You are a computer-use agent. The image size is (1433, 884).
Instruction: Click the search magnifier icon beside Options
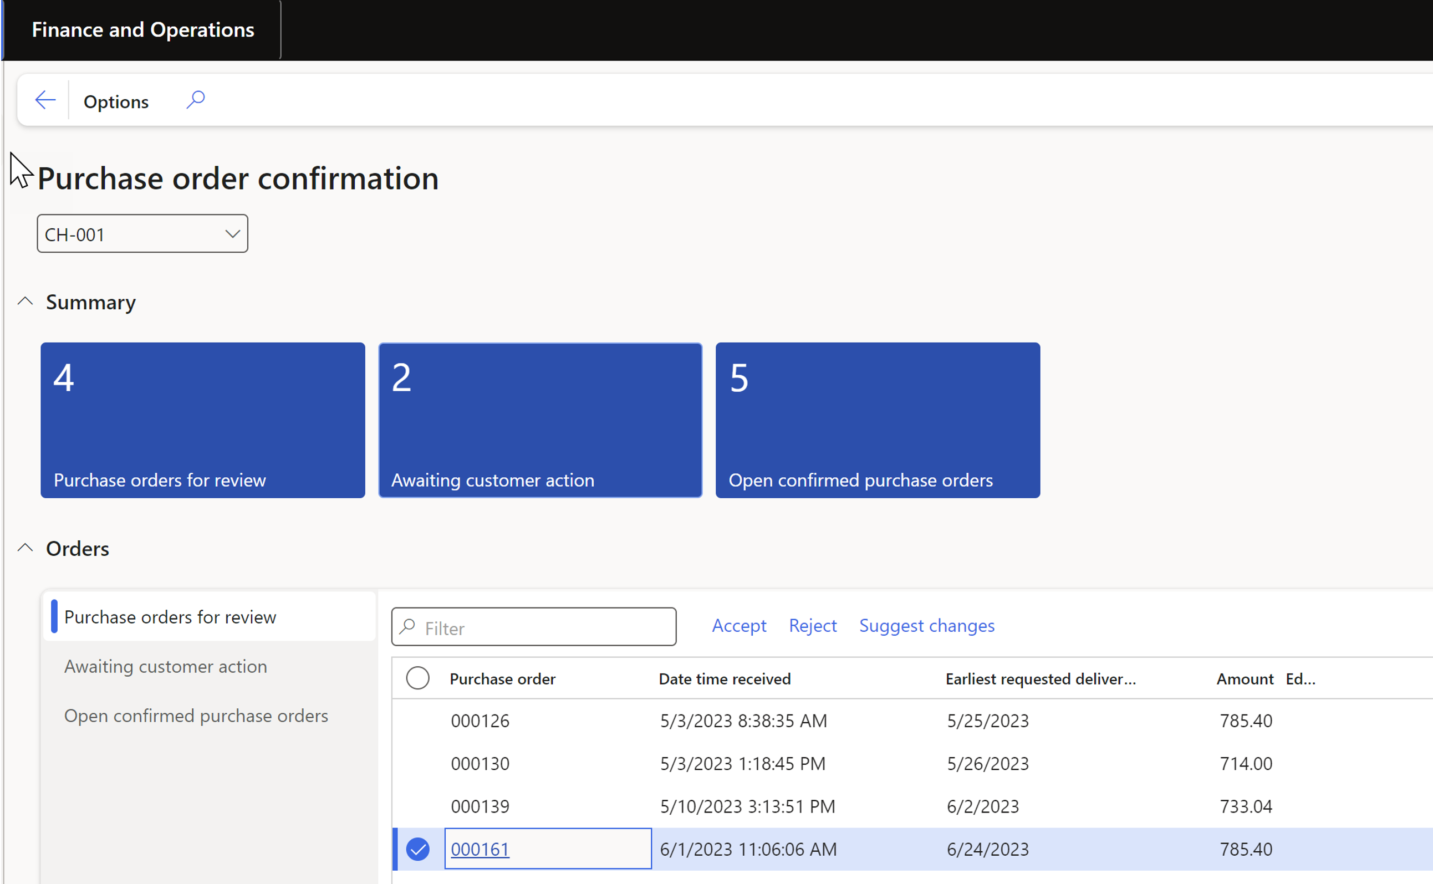[x=195, y=100]
